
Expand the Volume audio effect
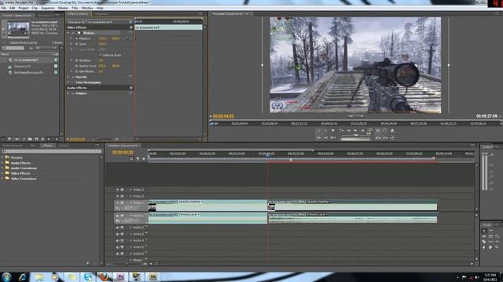(68, 93)
